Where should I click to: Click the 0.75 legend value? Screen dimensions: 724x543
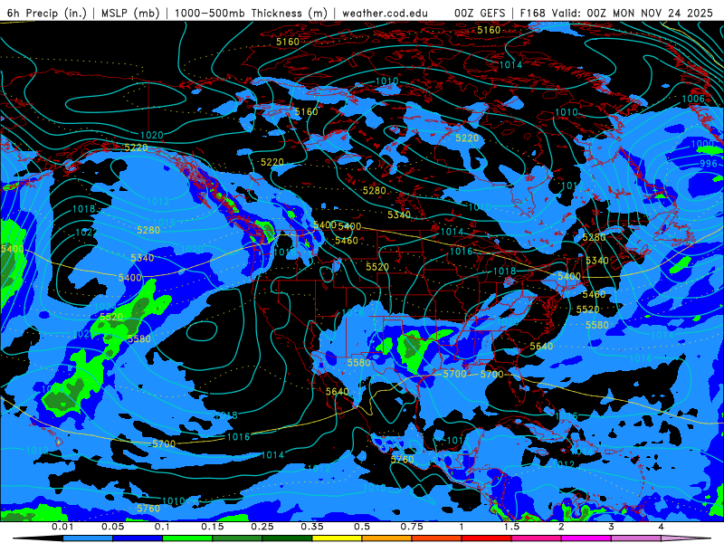click(x=412, y=527)
